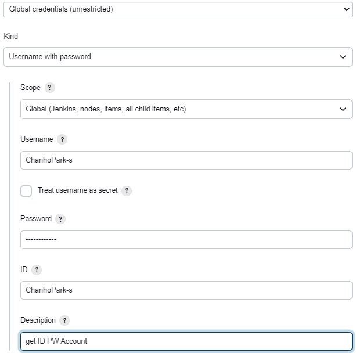Open the Kind dropdown showing Username with password
The width and height of the screenshot is (356, 353).
click(178, 57)
